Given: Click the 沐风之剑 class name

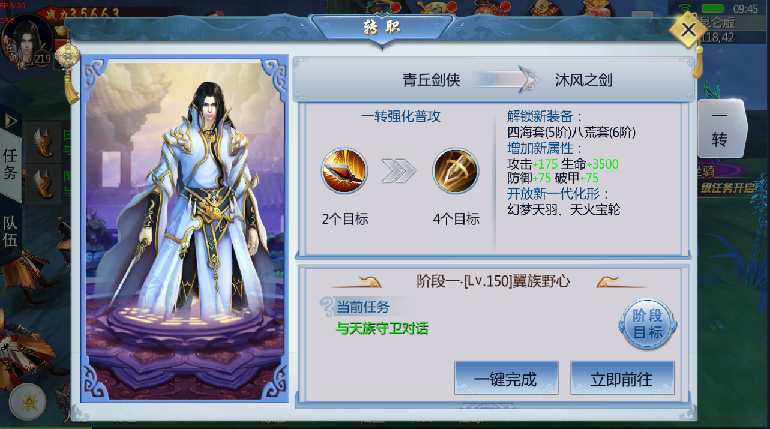Looking at the screenshot, I should pyautogui.click(x=583, y=80).
